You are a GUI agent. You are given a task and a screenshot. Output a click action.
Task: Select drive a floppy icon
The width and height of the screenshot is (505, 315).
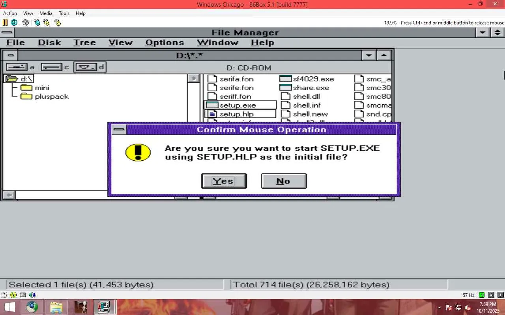(17, 67)
